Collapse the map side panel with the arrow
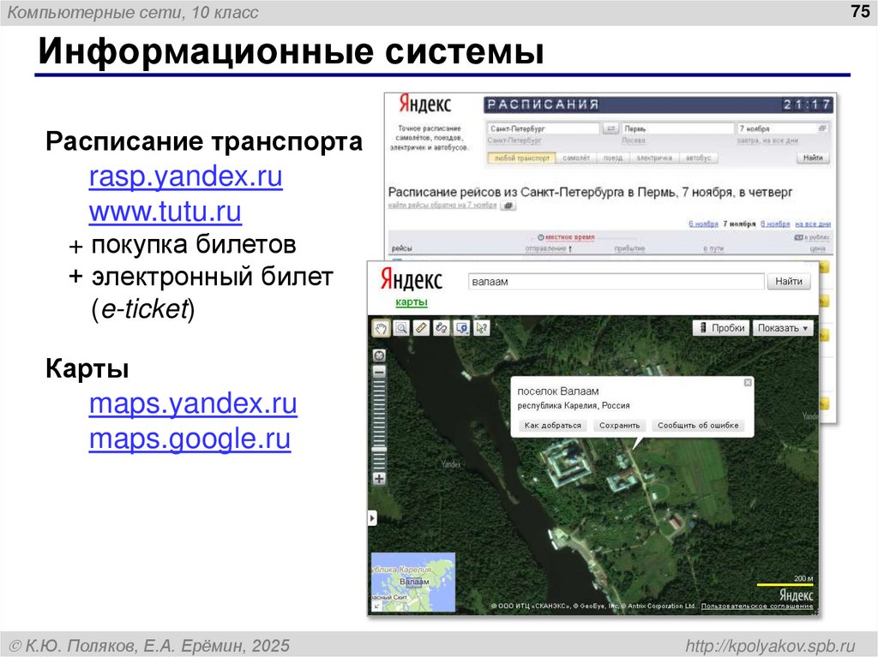878x657 pixels. tap(372, 517)
